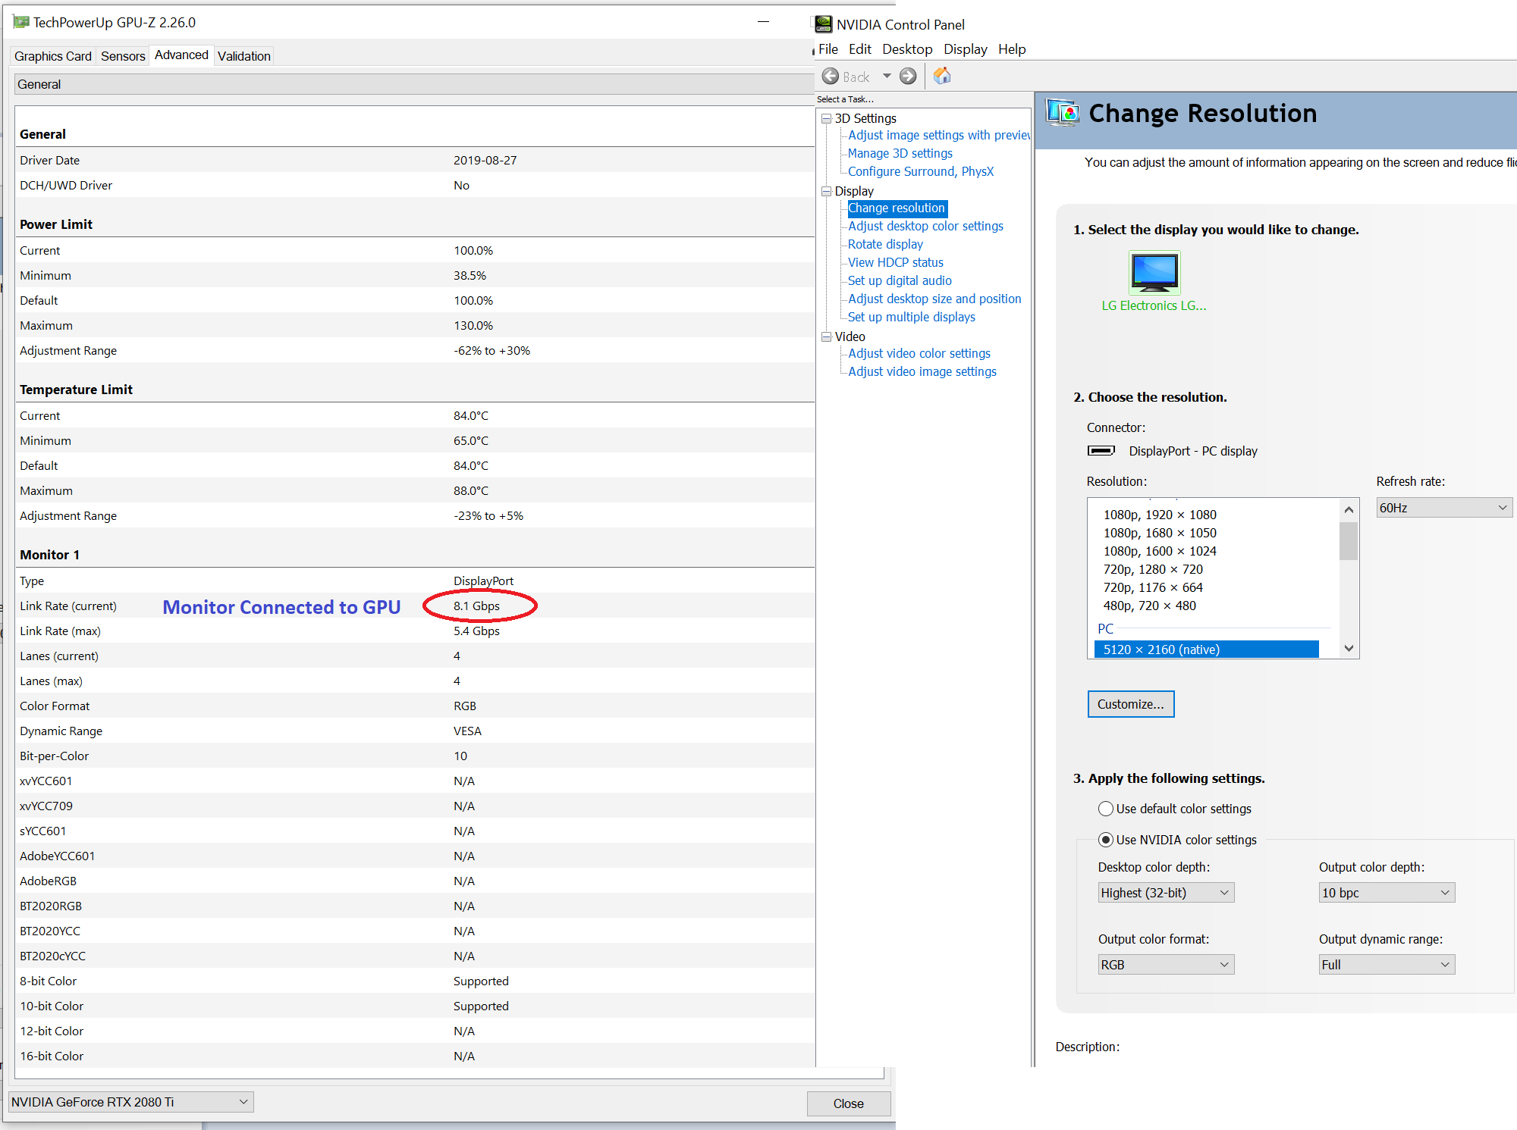1517x1130 pixels.
Task: Select 480p, 720 × 480 resolution
Action: coord(1150,606)
